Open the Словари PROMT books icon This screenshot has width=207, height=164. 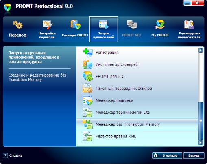[x=75, y=24]
